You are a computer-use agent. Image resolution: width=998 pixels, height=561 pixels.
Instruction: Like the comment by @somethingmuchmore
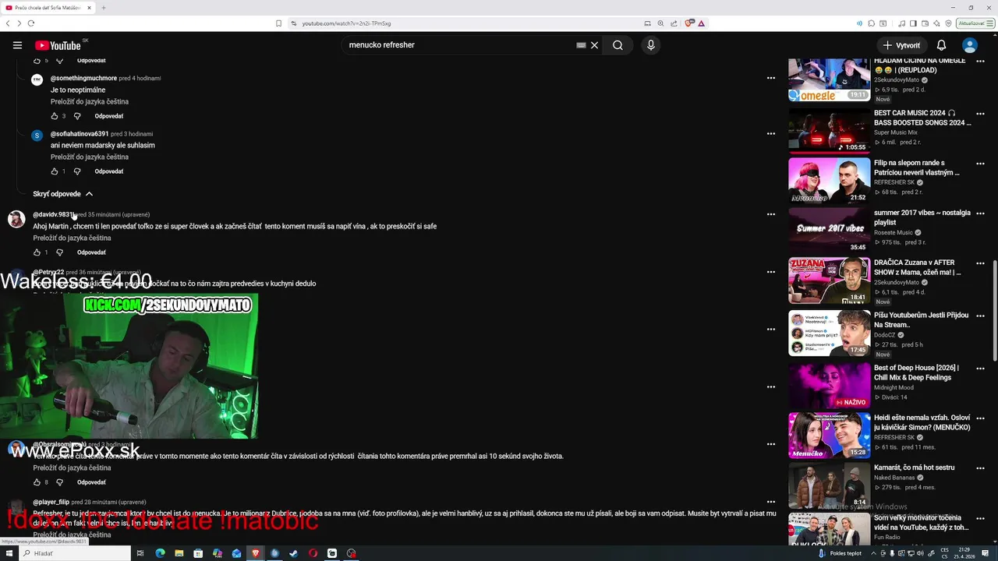[55, 116]
